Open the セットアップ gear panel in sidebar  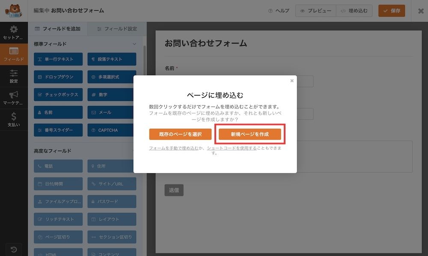click(x=14, y=33)
